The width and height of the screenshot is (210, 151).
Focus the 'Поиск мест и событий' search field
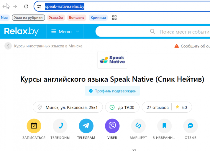coord(153,32)
